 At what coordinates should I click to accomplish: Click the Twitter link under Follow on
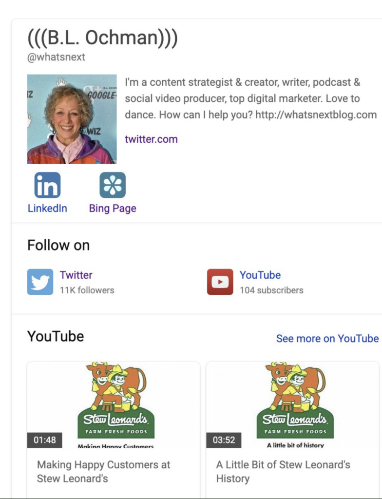tap(76, 275)
